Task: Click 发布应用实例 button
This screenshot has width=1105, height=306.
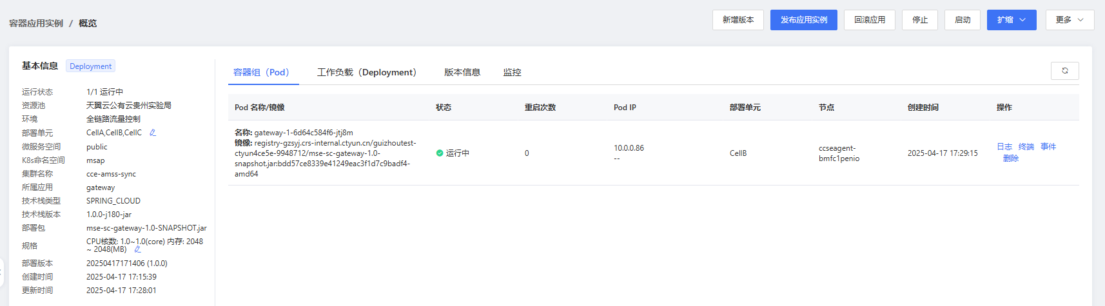Action: point(803,20)
